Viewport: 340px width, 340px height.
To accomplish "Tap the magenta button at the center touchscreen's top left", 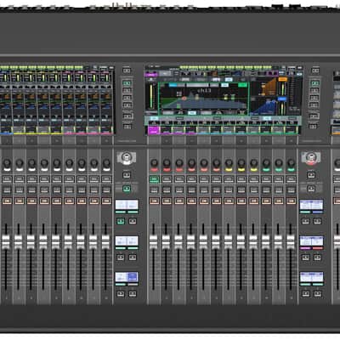I will tap(151, 74).
